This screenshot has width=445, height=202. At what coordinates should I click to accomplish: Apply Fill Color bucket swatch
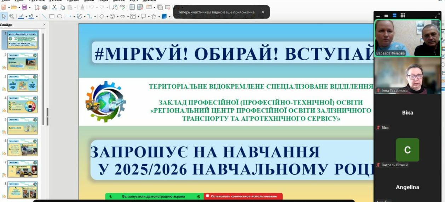(31, 16)
